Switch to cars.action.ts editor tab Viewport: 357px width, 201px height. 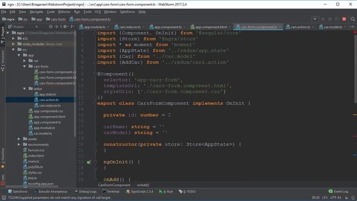click(300, 27)
